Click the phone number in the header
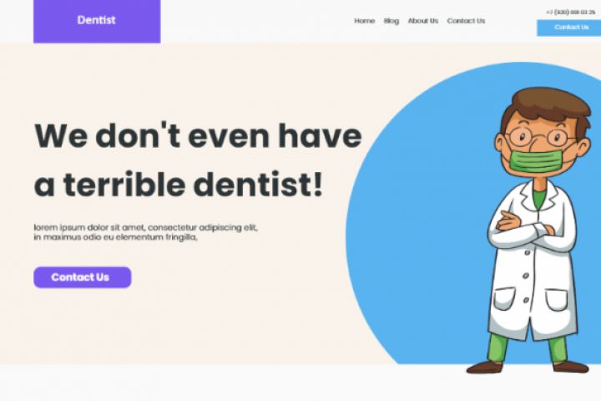This screenshot has width=601, height=401. tap(570, 13)
